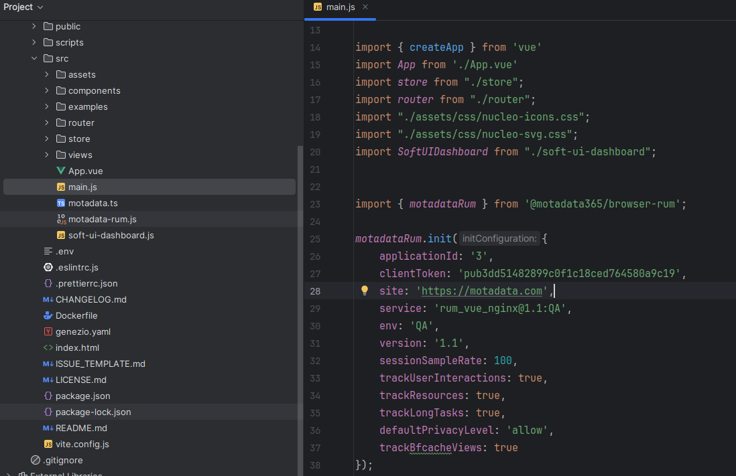Click the .eslintrc.js ESLint icon
The width and height of the screenshot is (736, 476).
[x=48, y=267]
